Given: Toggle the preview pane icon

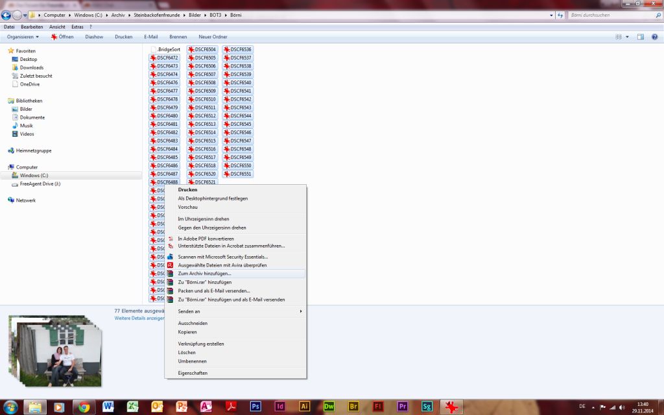Looking at the screenshot, I should point(640,37).
